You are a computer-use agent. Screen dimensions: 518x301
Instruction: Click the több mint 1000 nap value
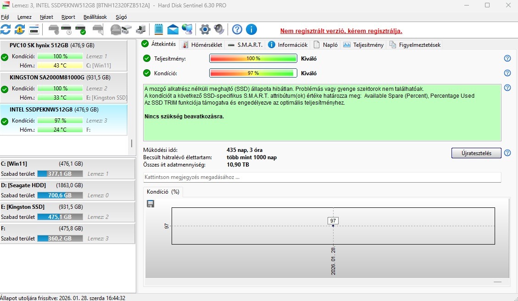coord(252,157)
